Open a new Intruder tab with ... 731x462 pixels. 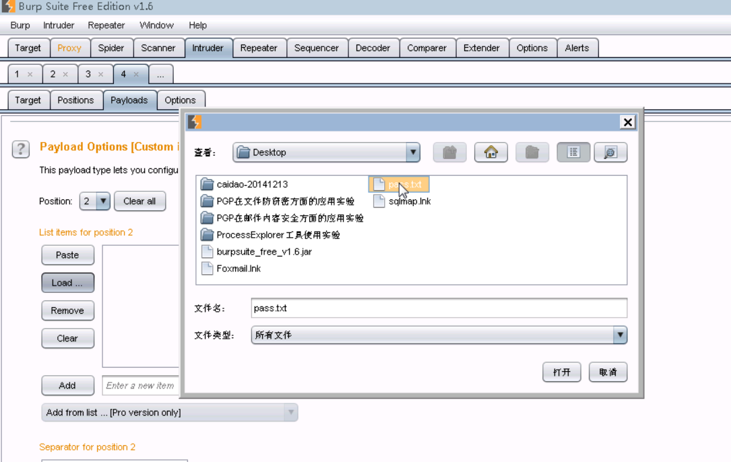pyautogui.click(x=160, y=75)
